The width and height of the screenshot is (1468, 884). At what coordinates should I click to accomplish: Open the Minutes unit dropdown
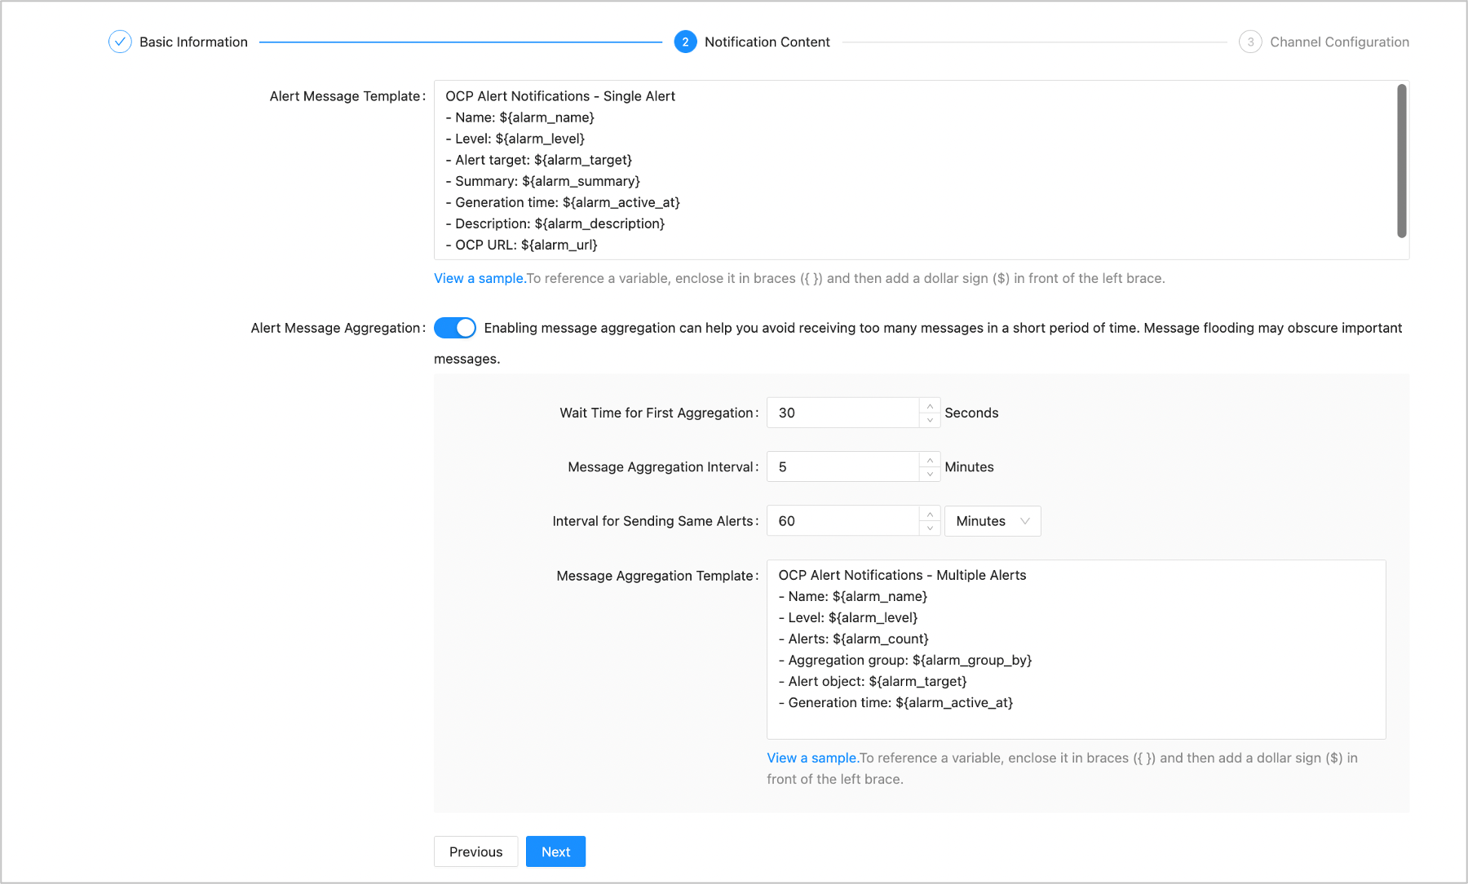pyautogui.click(x=992, y=521)
